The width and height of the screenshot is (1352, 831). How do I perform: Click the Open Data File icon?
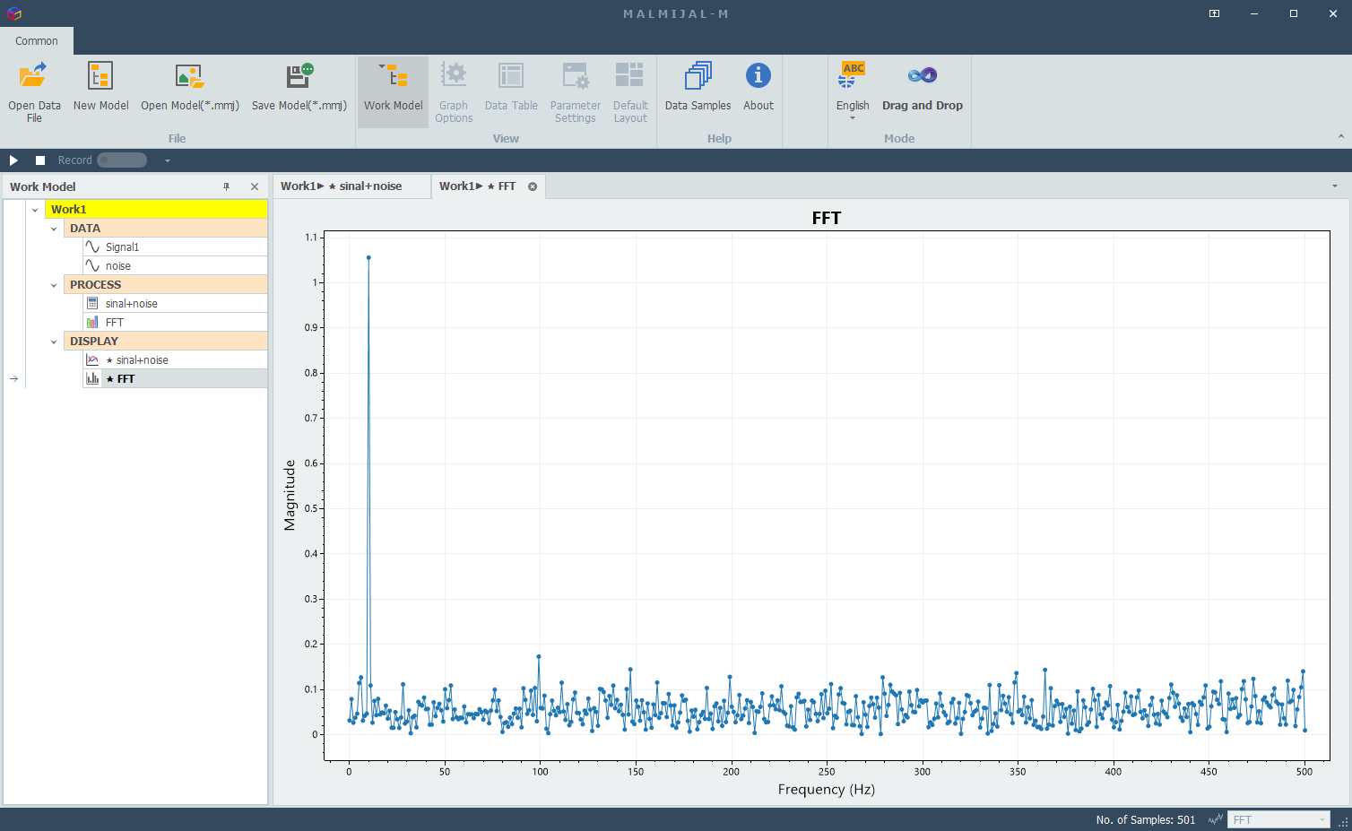click(x=34, y=75)
